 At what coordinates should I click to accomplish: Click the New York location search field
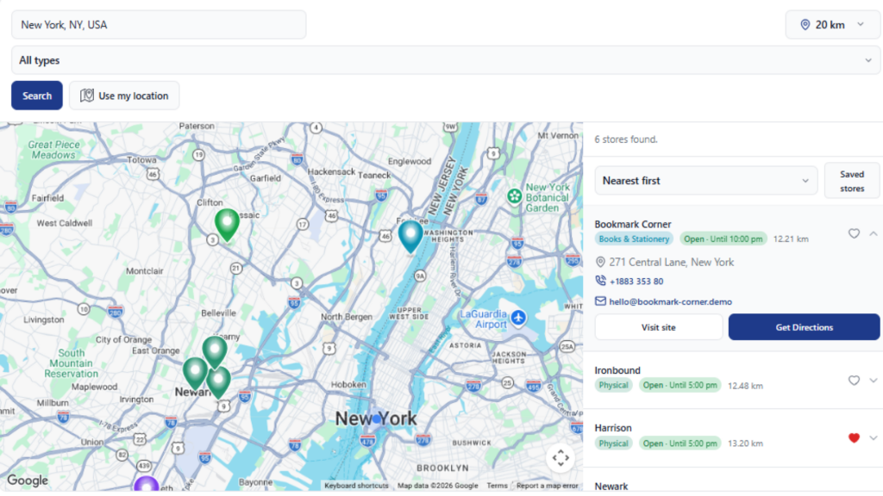159,25
